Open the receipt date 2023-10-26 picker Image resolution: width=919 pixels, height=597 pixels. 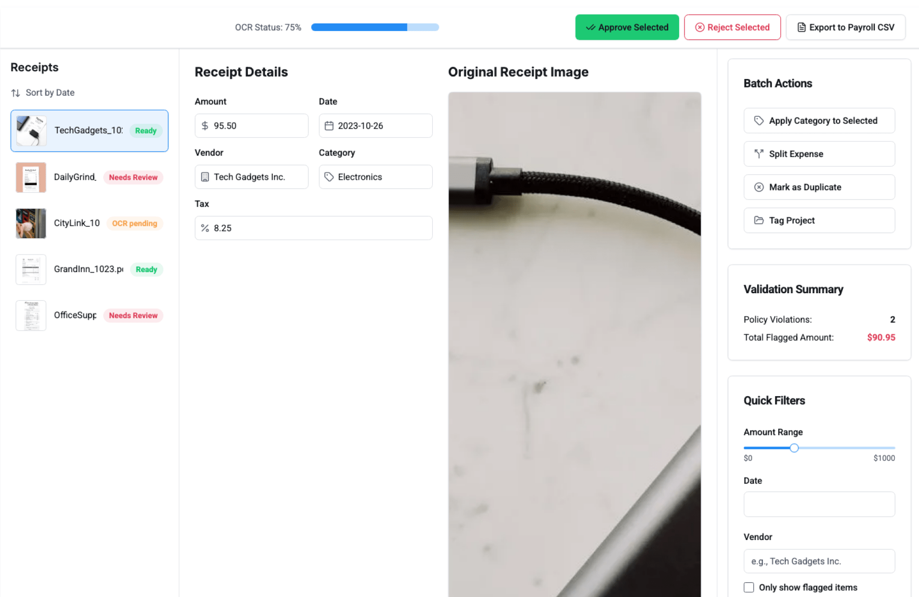point(375,126)
